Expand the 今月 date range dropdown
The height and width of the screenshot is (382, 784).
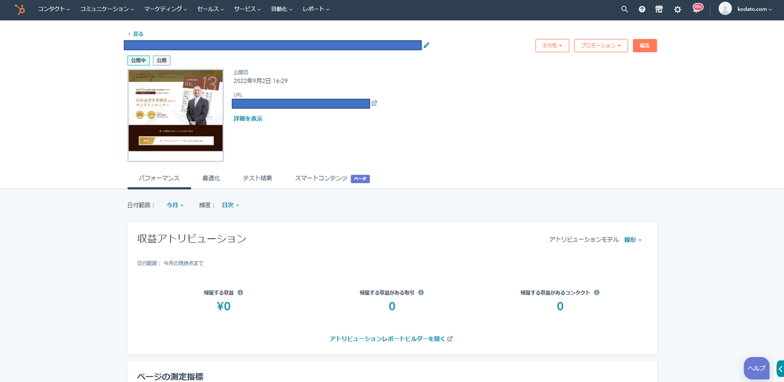pyautogui.click(x=175, y=205)
